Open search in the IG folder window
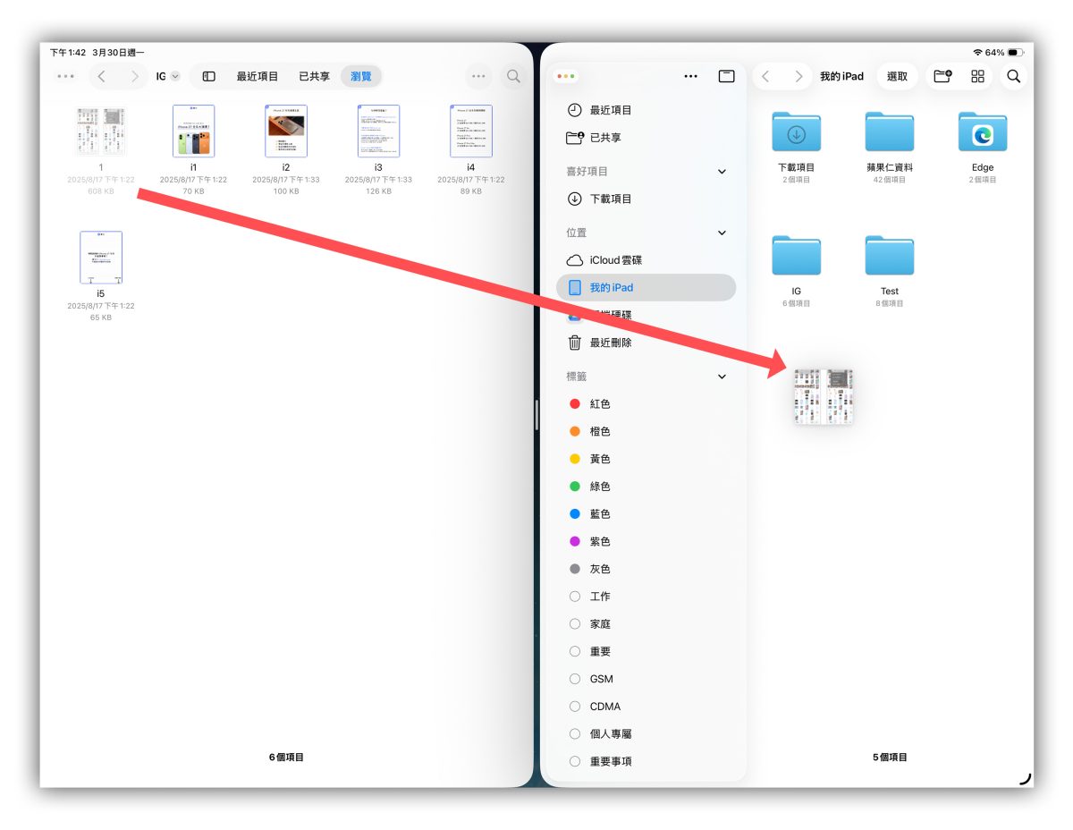1073x830 pixels. click(x=513, y=76)
